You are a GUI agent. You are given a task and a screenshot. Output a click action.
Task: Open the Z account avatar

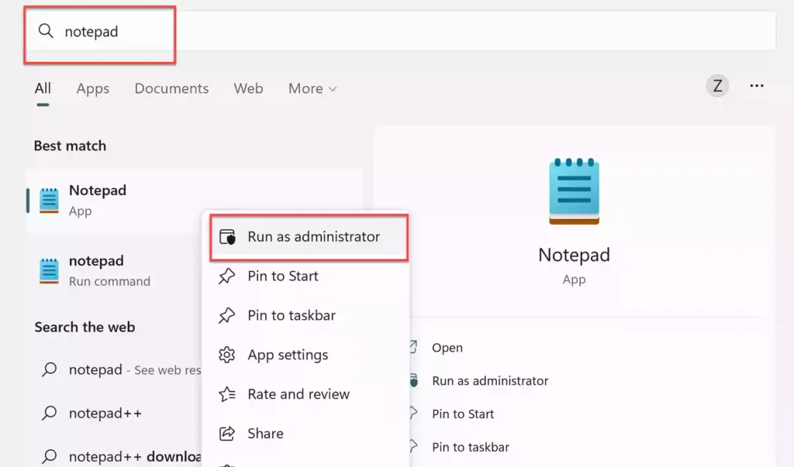click(x=717, y=86)
